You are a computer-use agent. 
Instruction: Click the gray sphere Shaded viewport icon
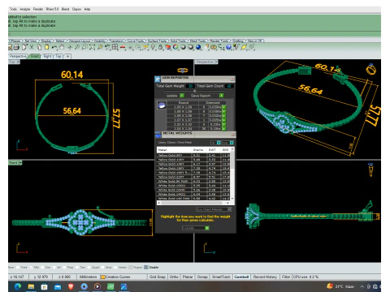(x=184, y=47)
